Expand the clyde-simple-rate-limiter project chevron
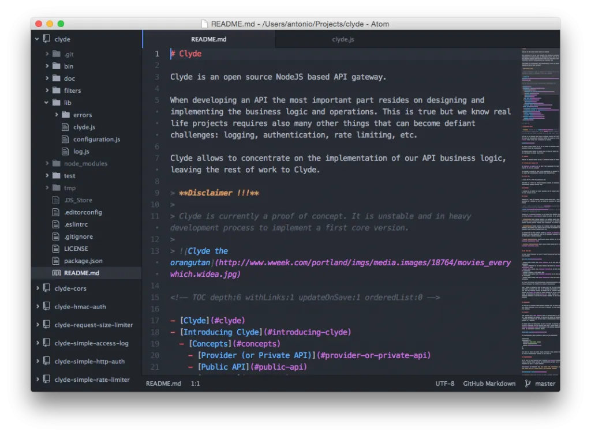This screenshot has height=436, width=591. pyautogui.click(x=38, y=379)
